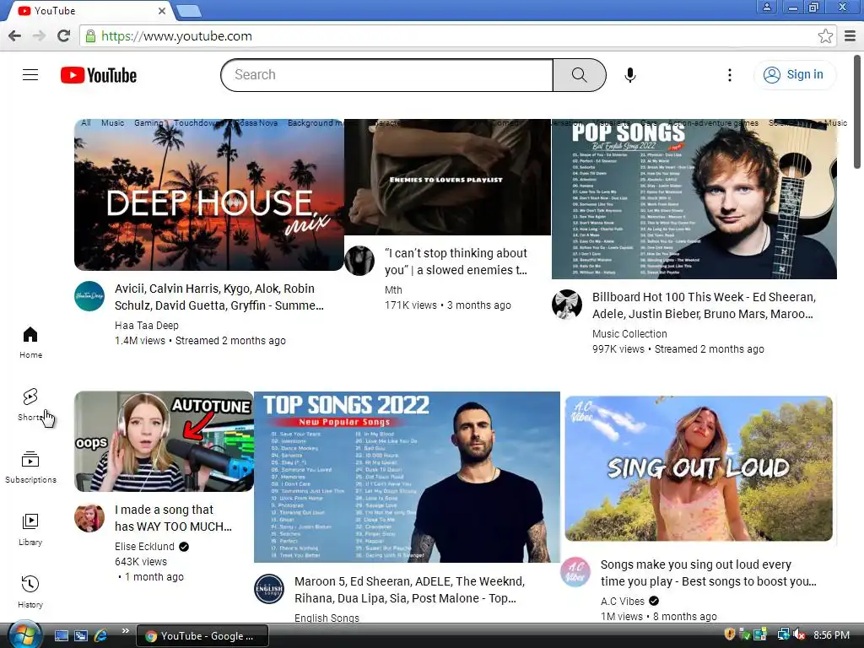
Task: Click the Haa Taa Deep channel avatar
Action: (x=89, y=296)
